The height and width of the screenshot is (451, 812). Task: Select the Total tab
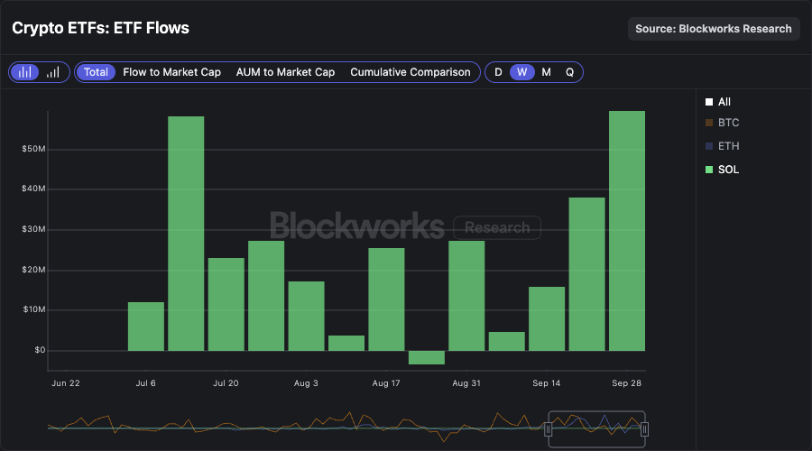(96, 72)
